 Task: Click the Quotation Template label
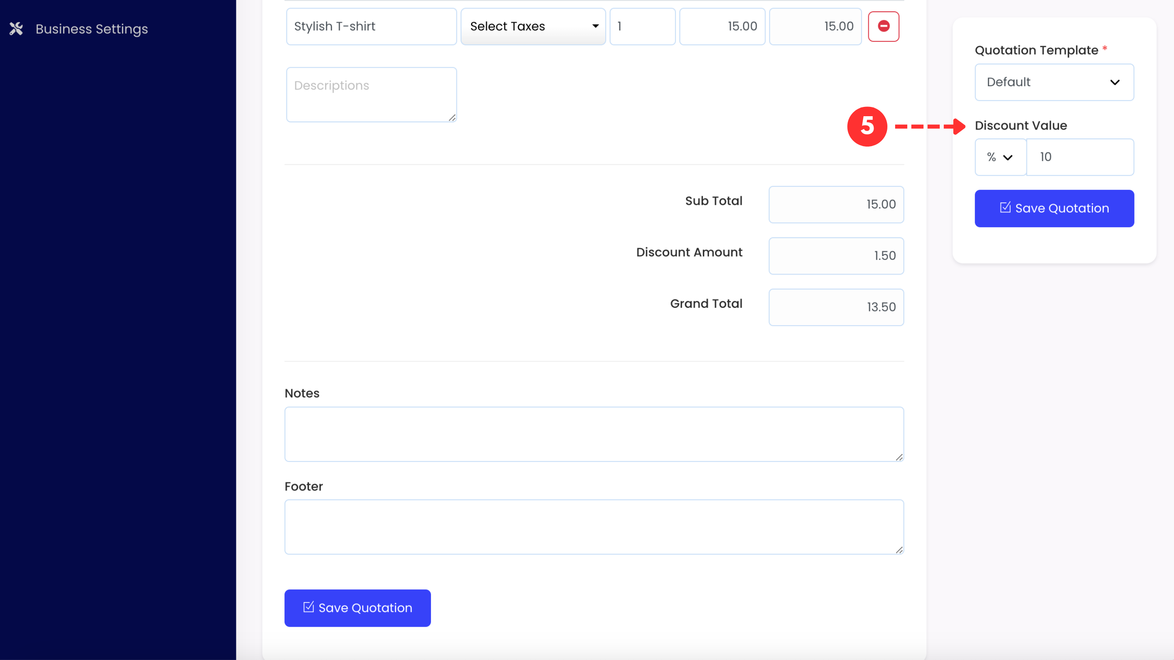pos(1036,50)
